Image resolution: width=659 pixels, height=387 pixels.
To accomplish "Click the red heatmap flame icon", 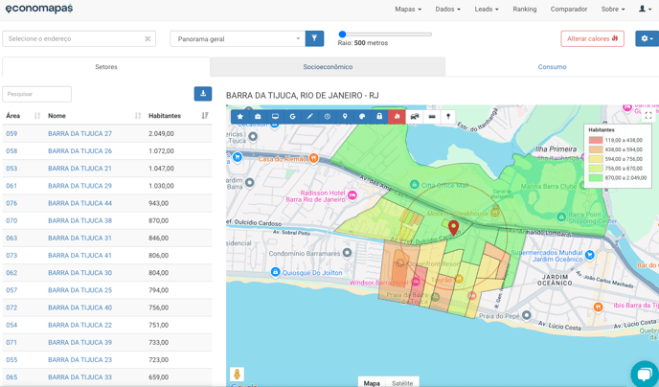I will pyautogui.click(x=397, y=117).
